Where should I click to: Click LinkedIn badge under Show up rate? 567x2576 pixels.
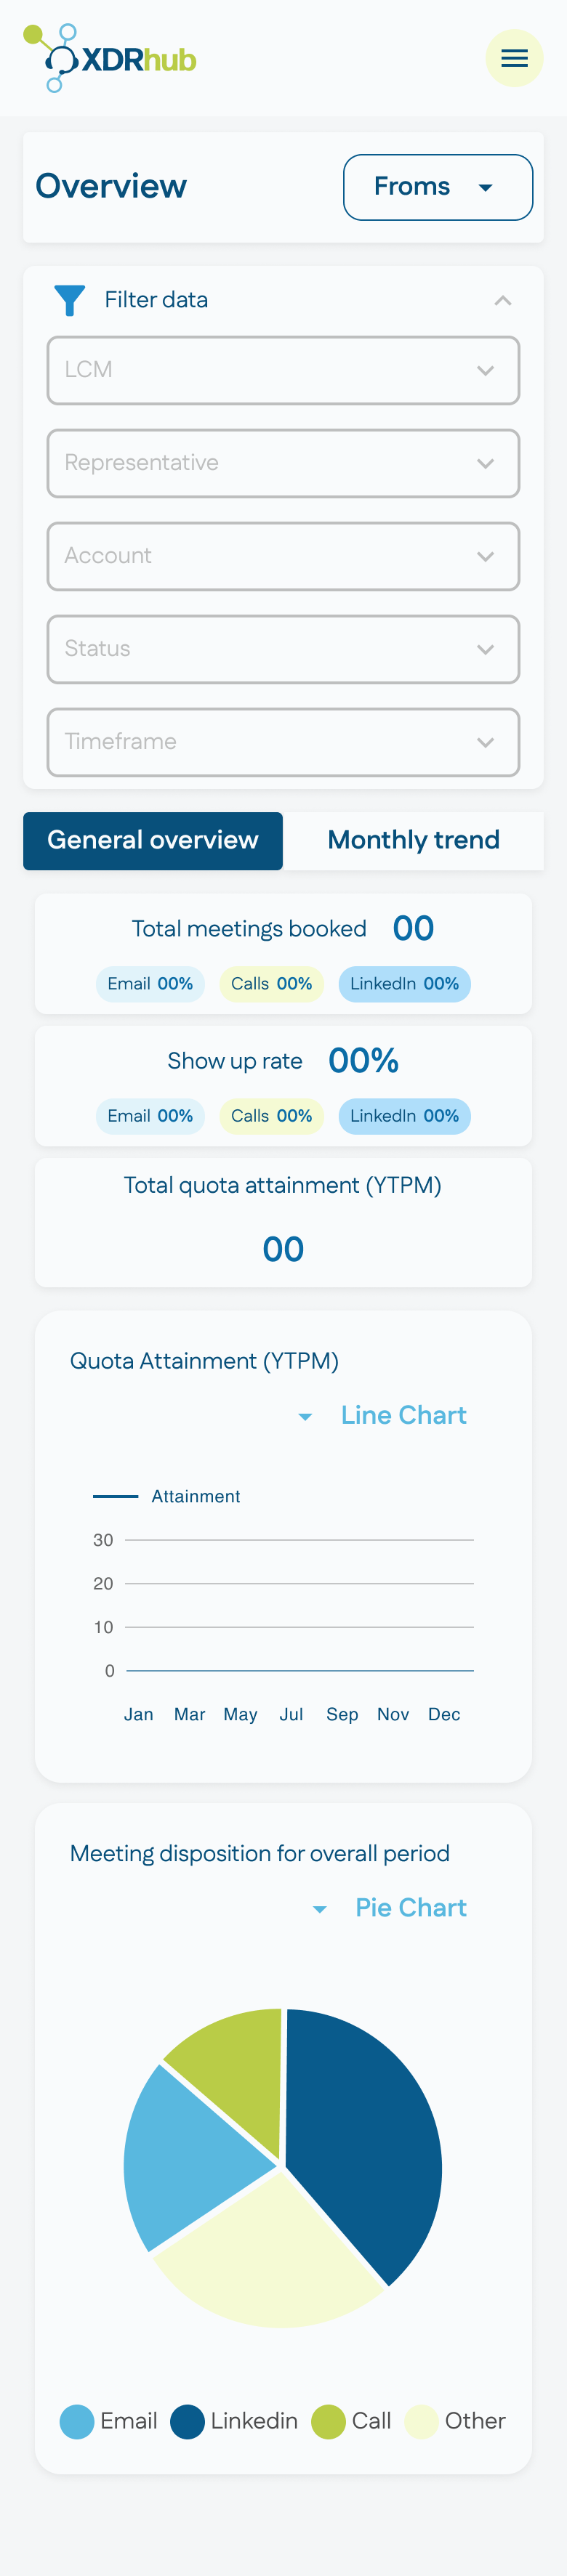pos(404,1116)
